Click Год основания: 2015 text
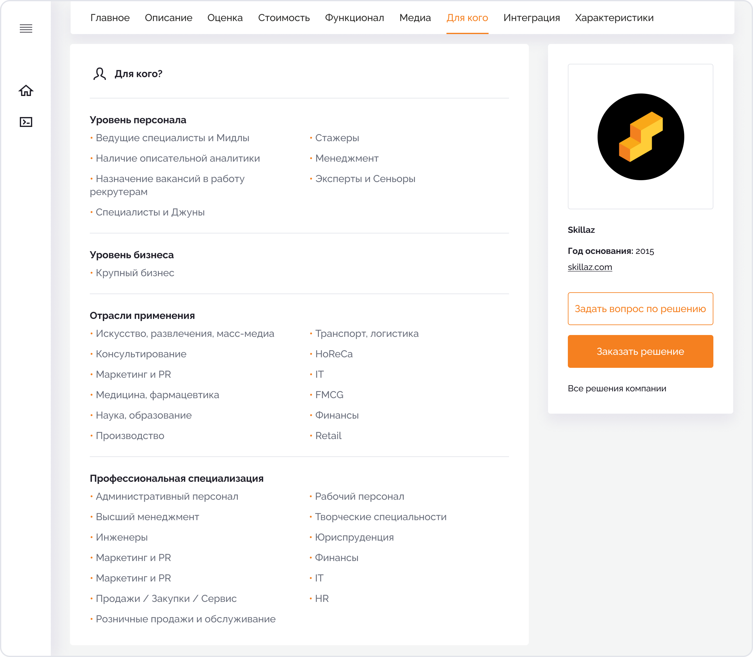This screenshot has width=753, height=657. click(x=611, y=251)
